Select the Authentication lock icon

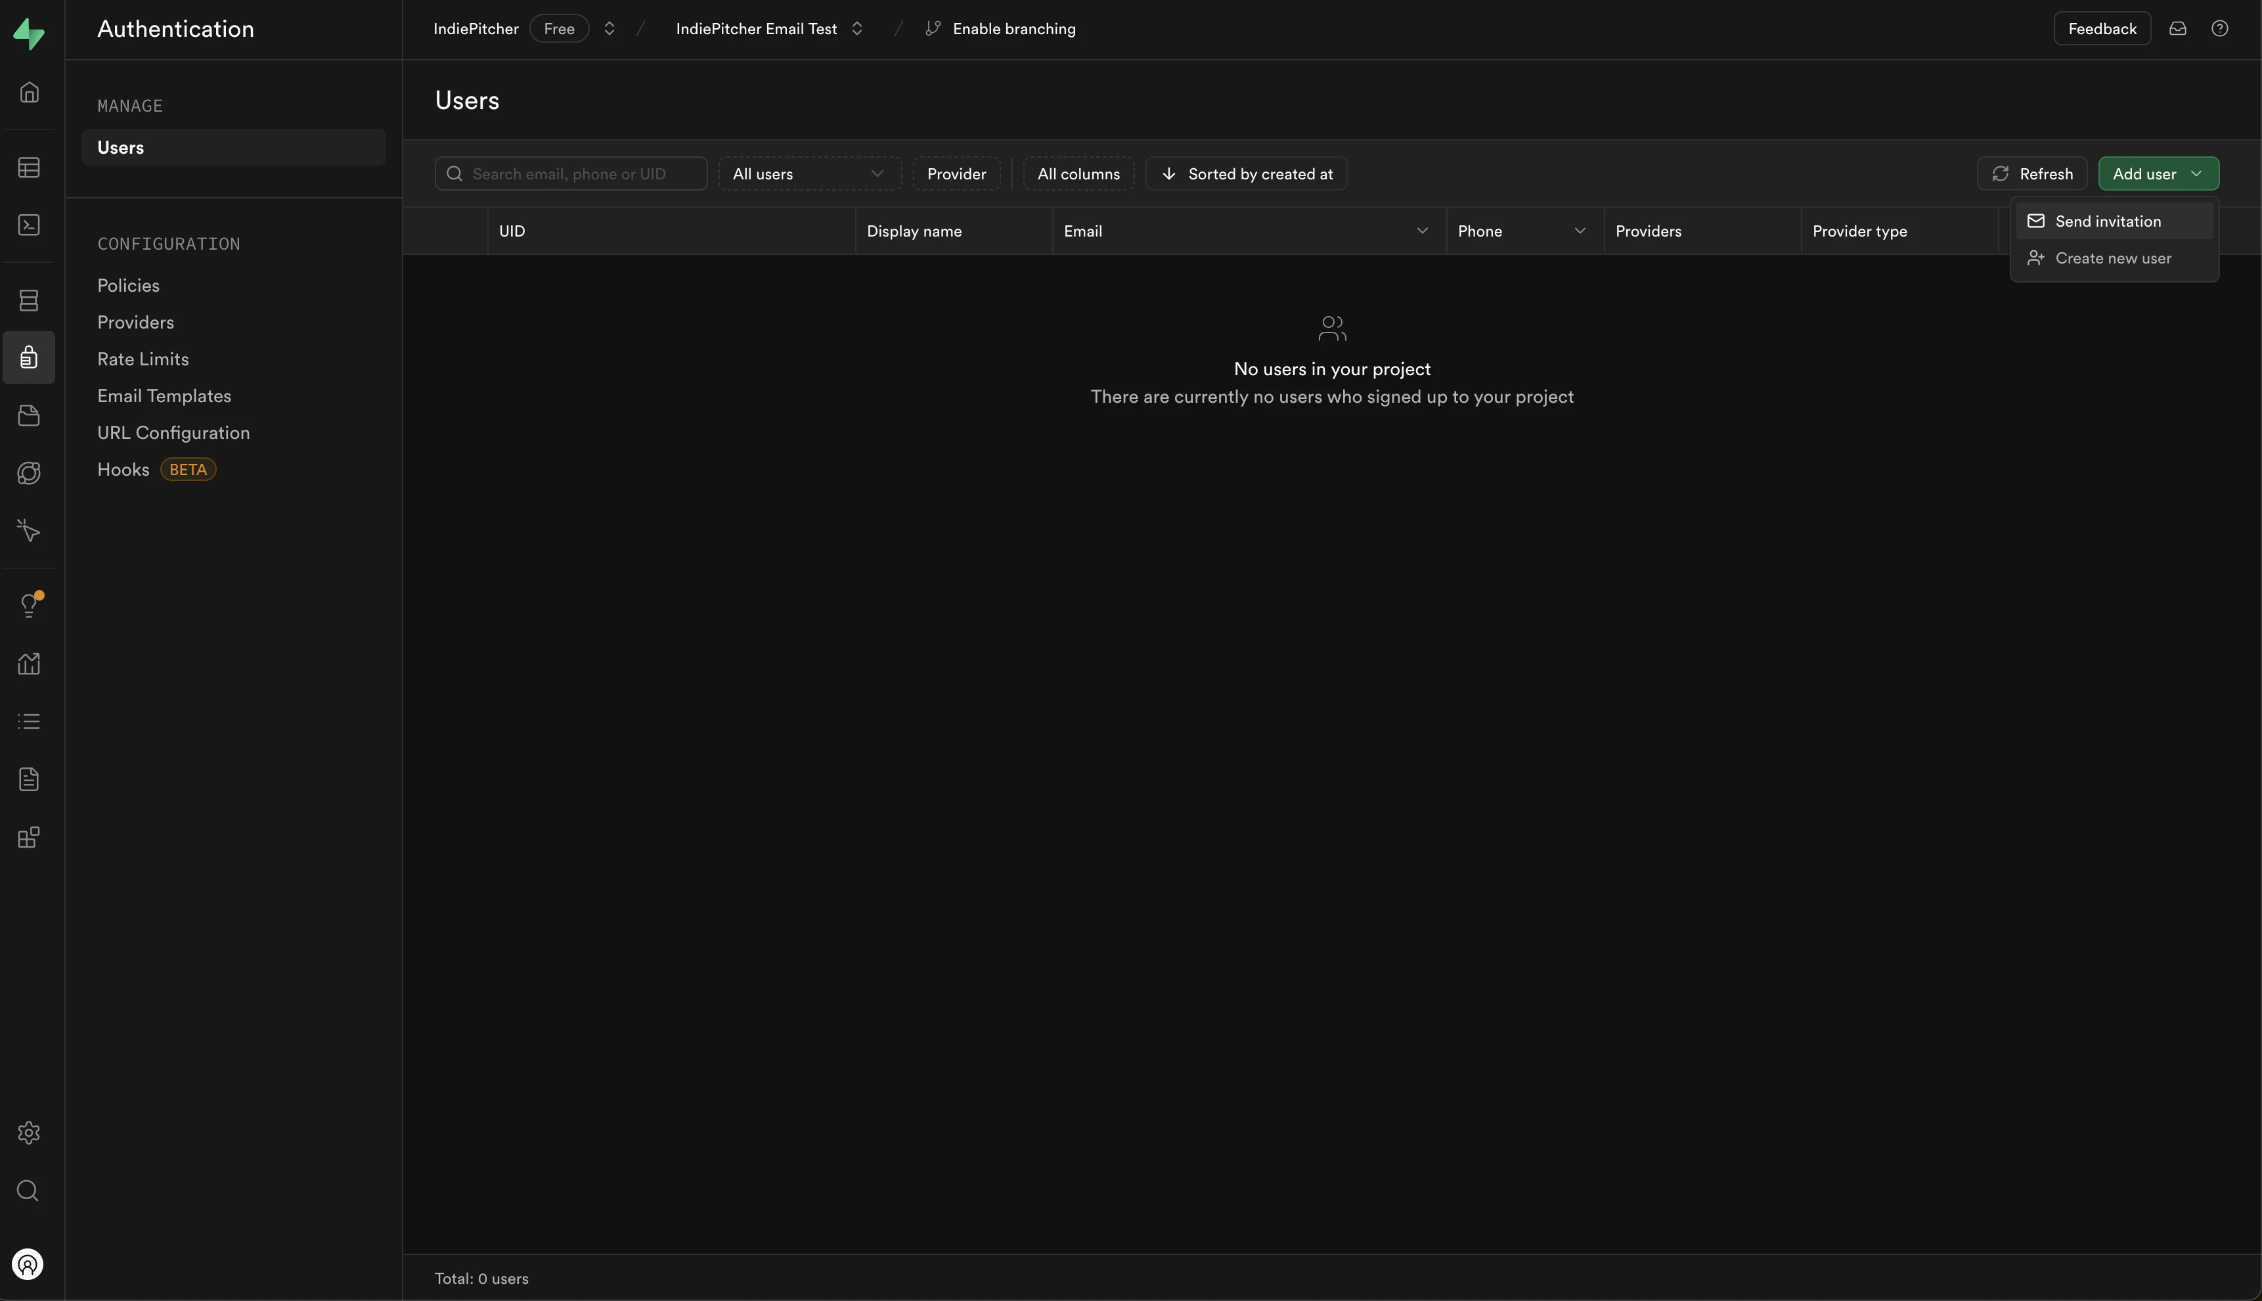(29, 357)
